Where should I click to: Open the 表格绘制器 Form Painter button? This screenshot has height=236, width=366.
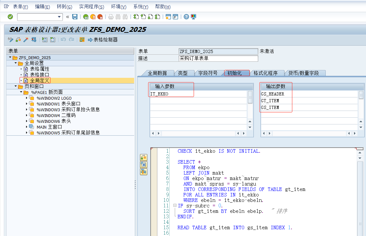point(103,40)
